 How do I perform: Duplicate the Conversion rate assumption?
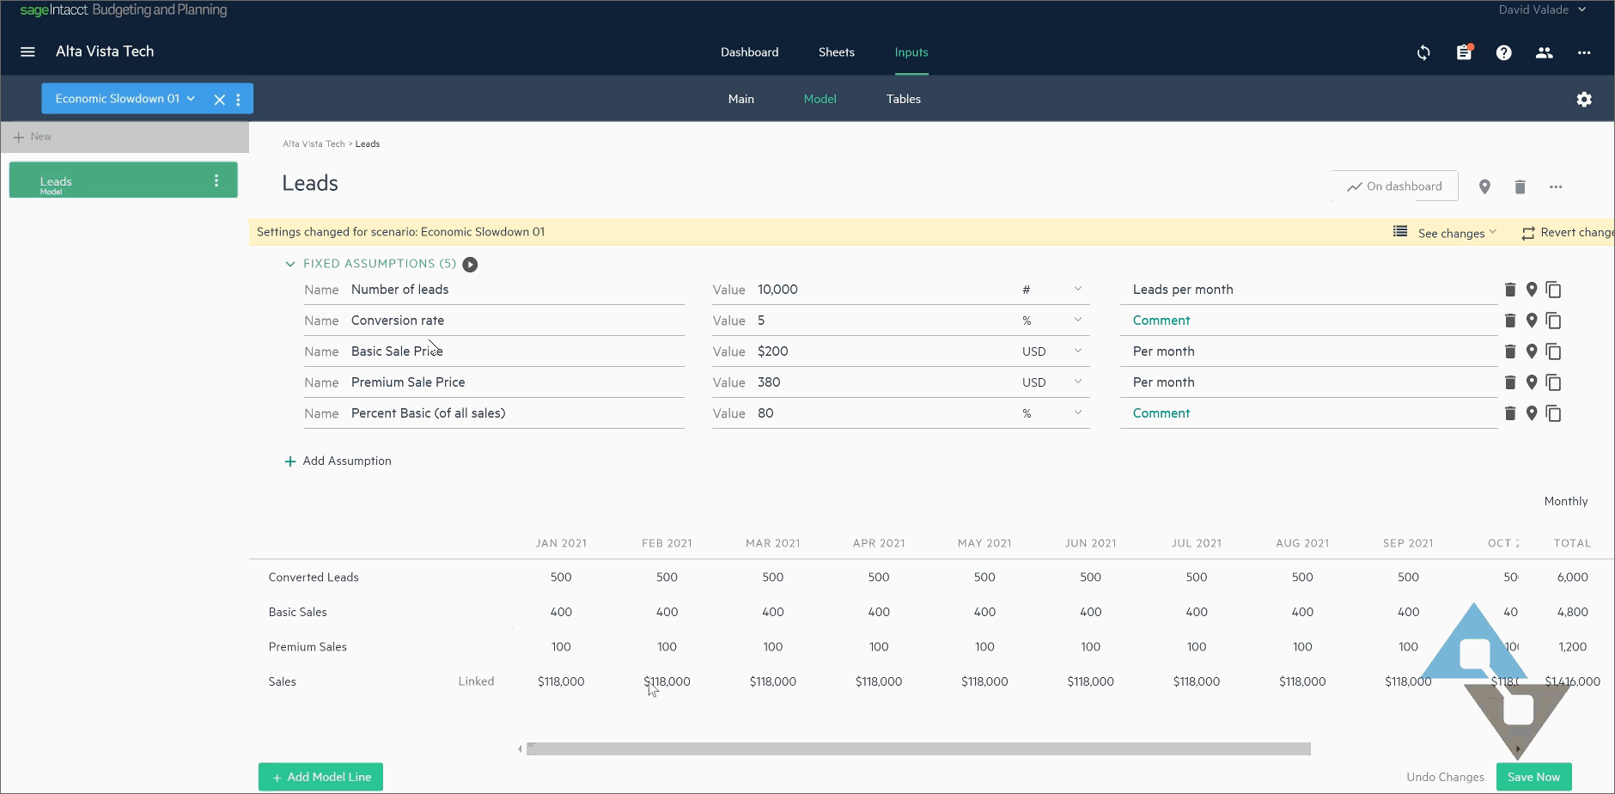1553,321
